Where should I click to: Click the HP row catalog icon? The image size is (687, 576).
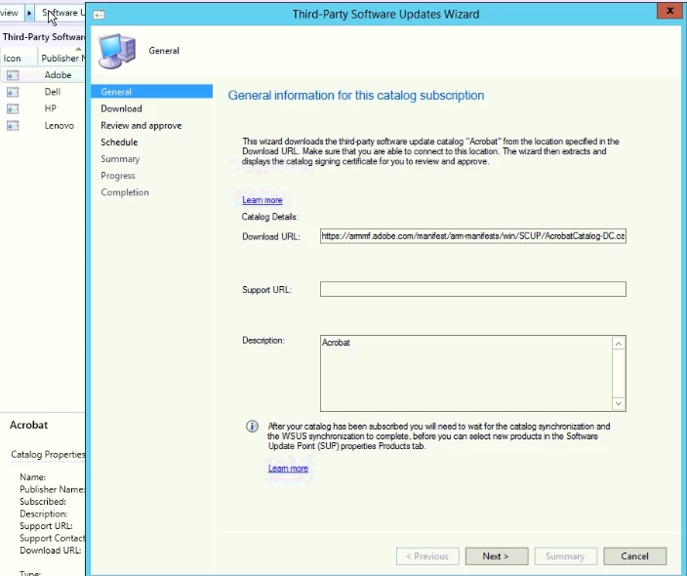click(x=13, y=108)
